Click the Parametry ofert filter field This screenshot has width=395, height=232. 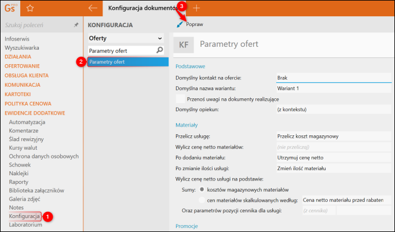coord(122,50)
